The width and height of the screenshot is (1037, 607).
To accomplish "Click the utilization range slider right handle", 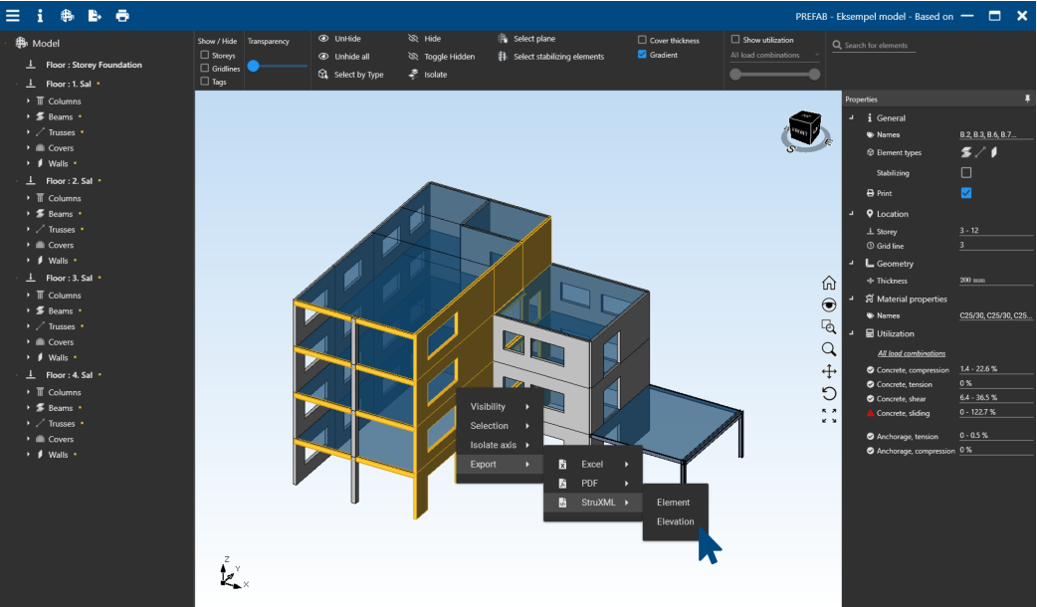I will pos(815,75).
